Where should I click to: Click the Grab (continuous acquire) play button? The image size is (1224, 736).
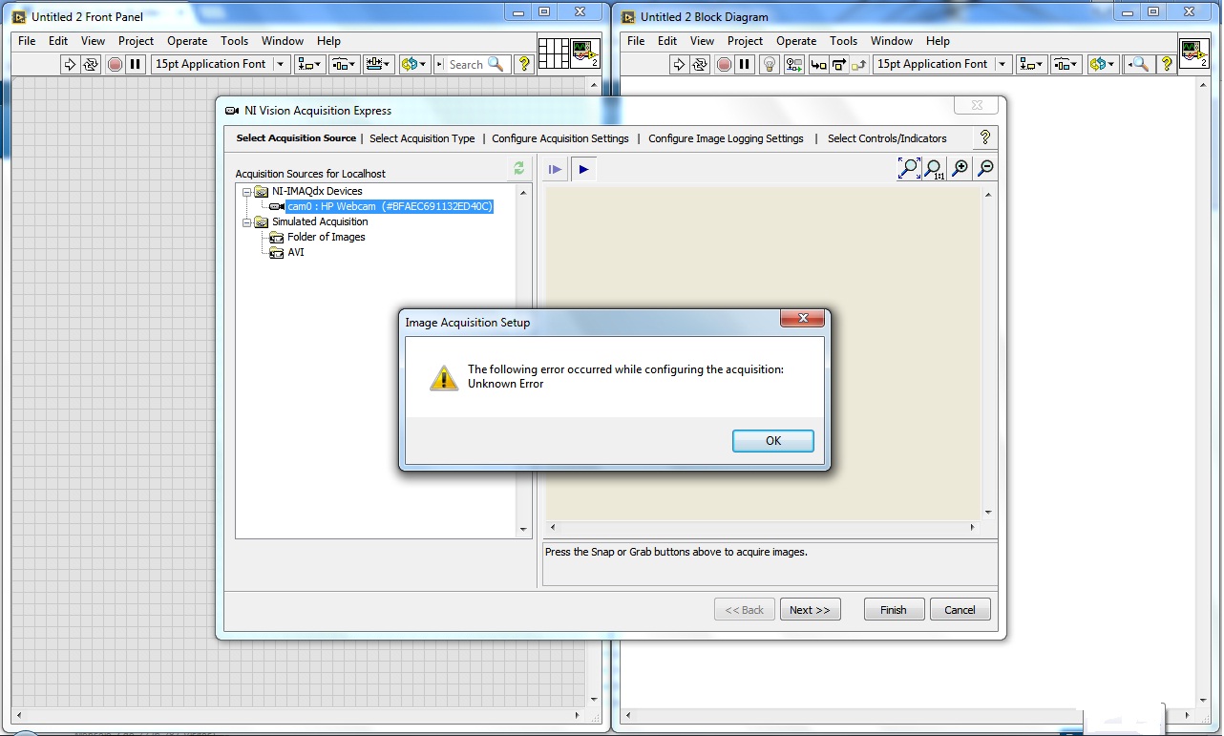pyautogui.click(x=583, y=169)
